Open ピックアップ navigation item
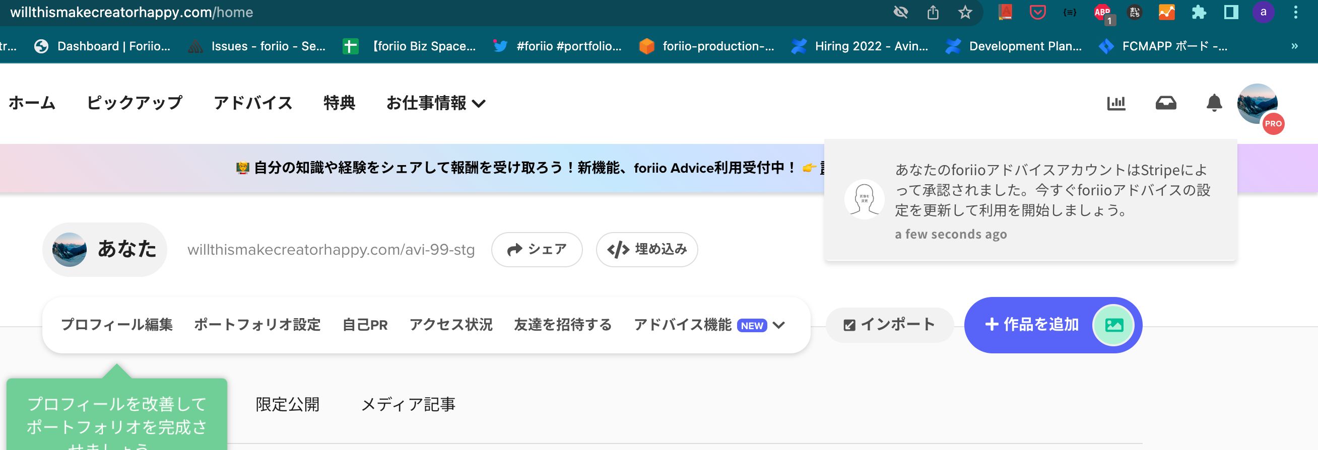The image size is (1318, 450). [135, 103]
